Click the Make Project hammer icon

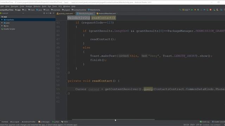coord(180,10)
